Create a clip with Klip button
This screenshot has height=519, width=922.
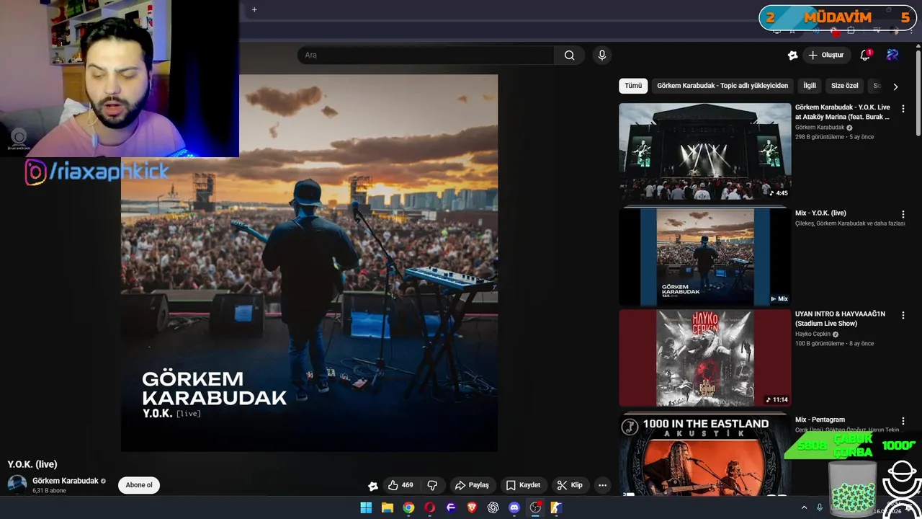(570, 485)
